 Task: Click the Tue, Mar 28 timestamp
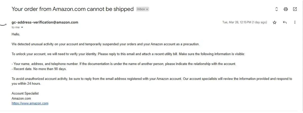coord(244,22)
